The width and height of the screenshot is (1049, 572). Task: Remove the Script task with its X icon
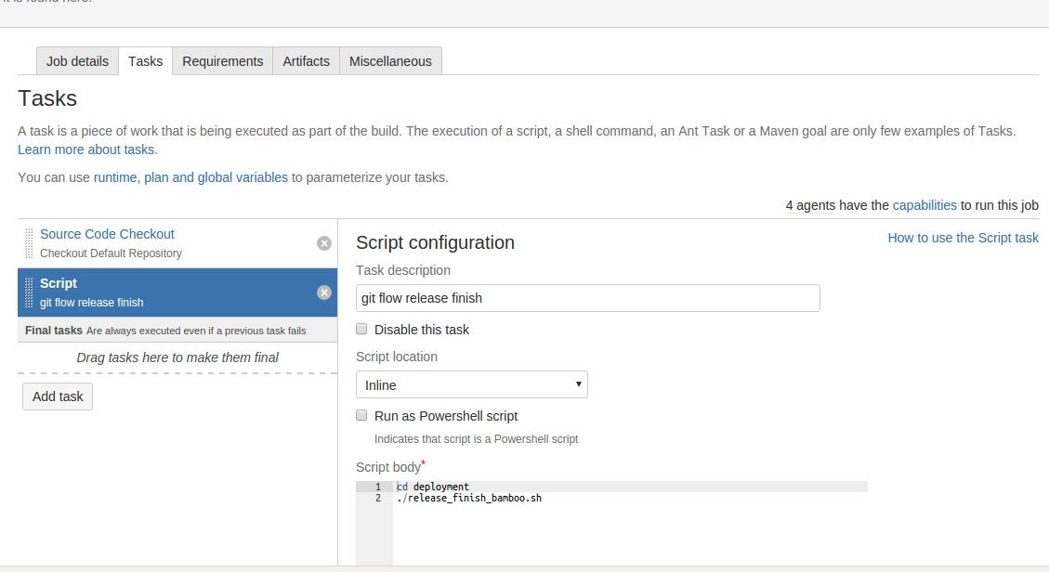pos(323,292)
